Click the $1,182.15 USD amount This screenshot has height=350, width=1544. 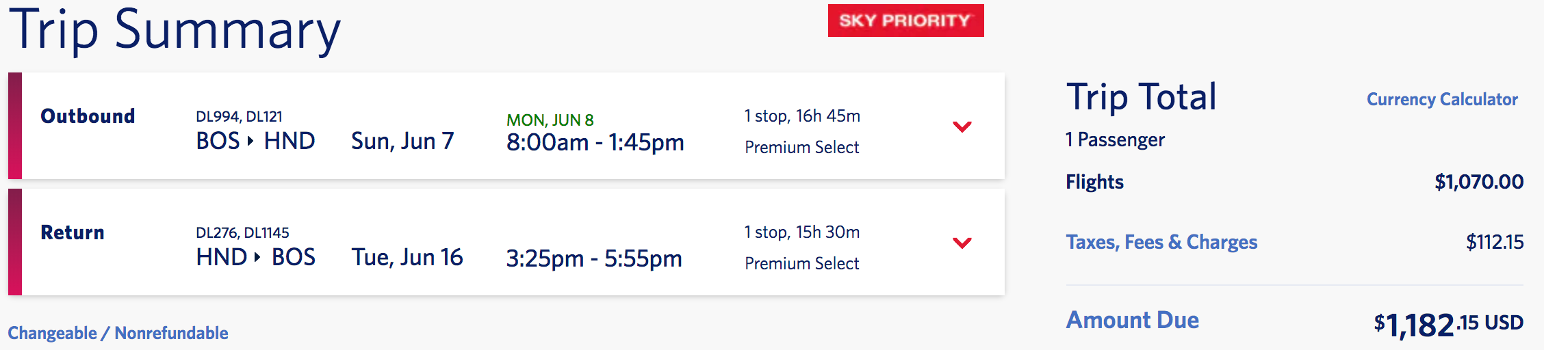[1448, 324]
